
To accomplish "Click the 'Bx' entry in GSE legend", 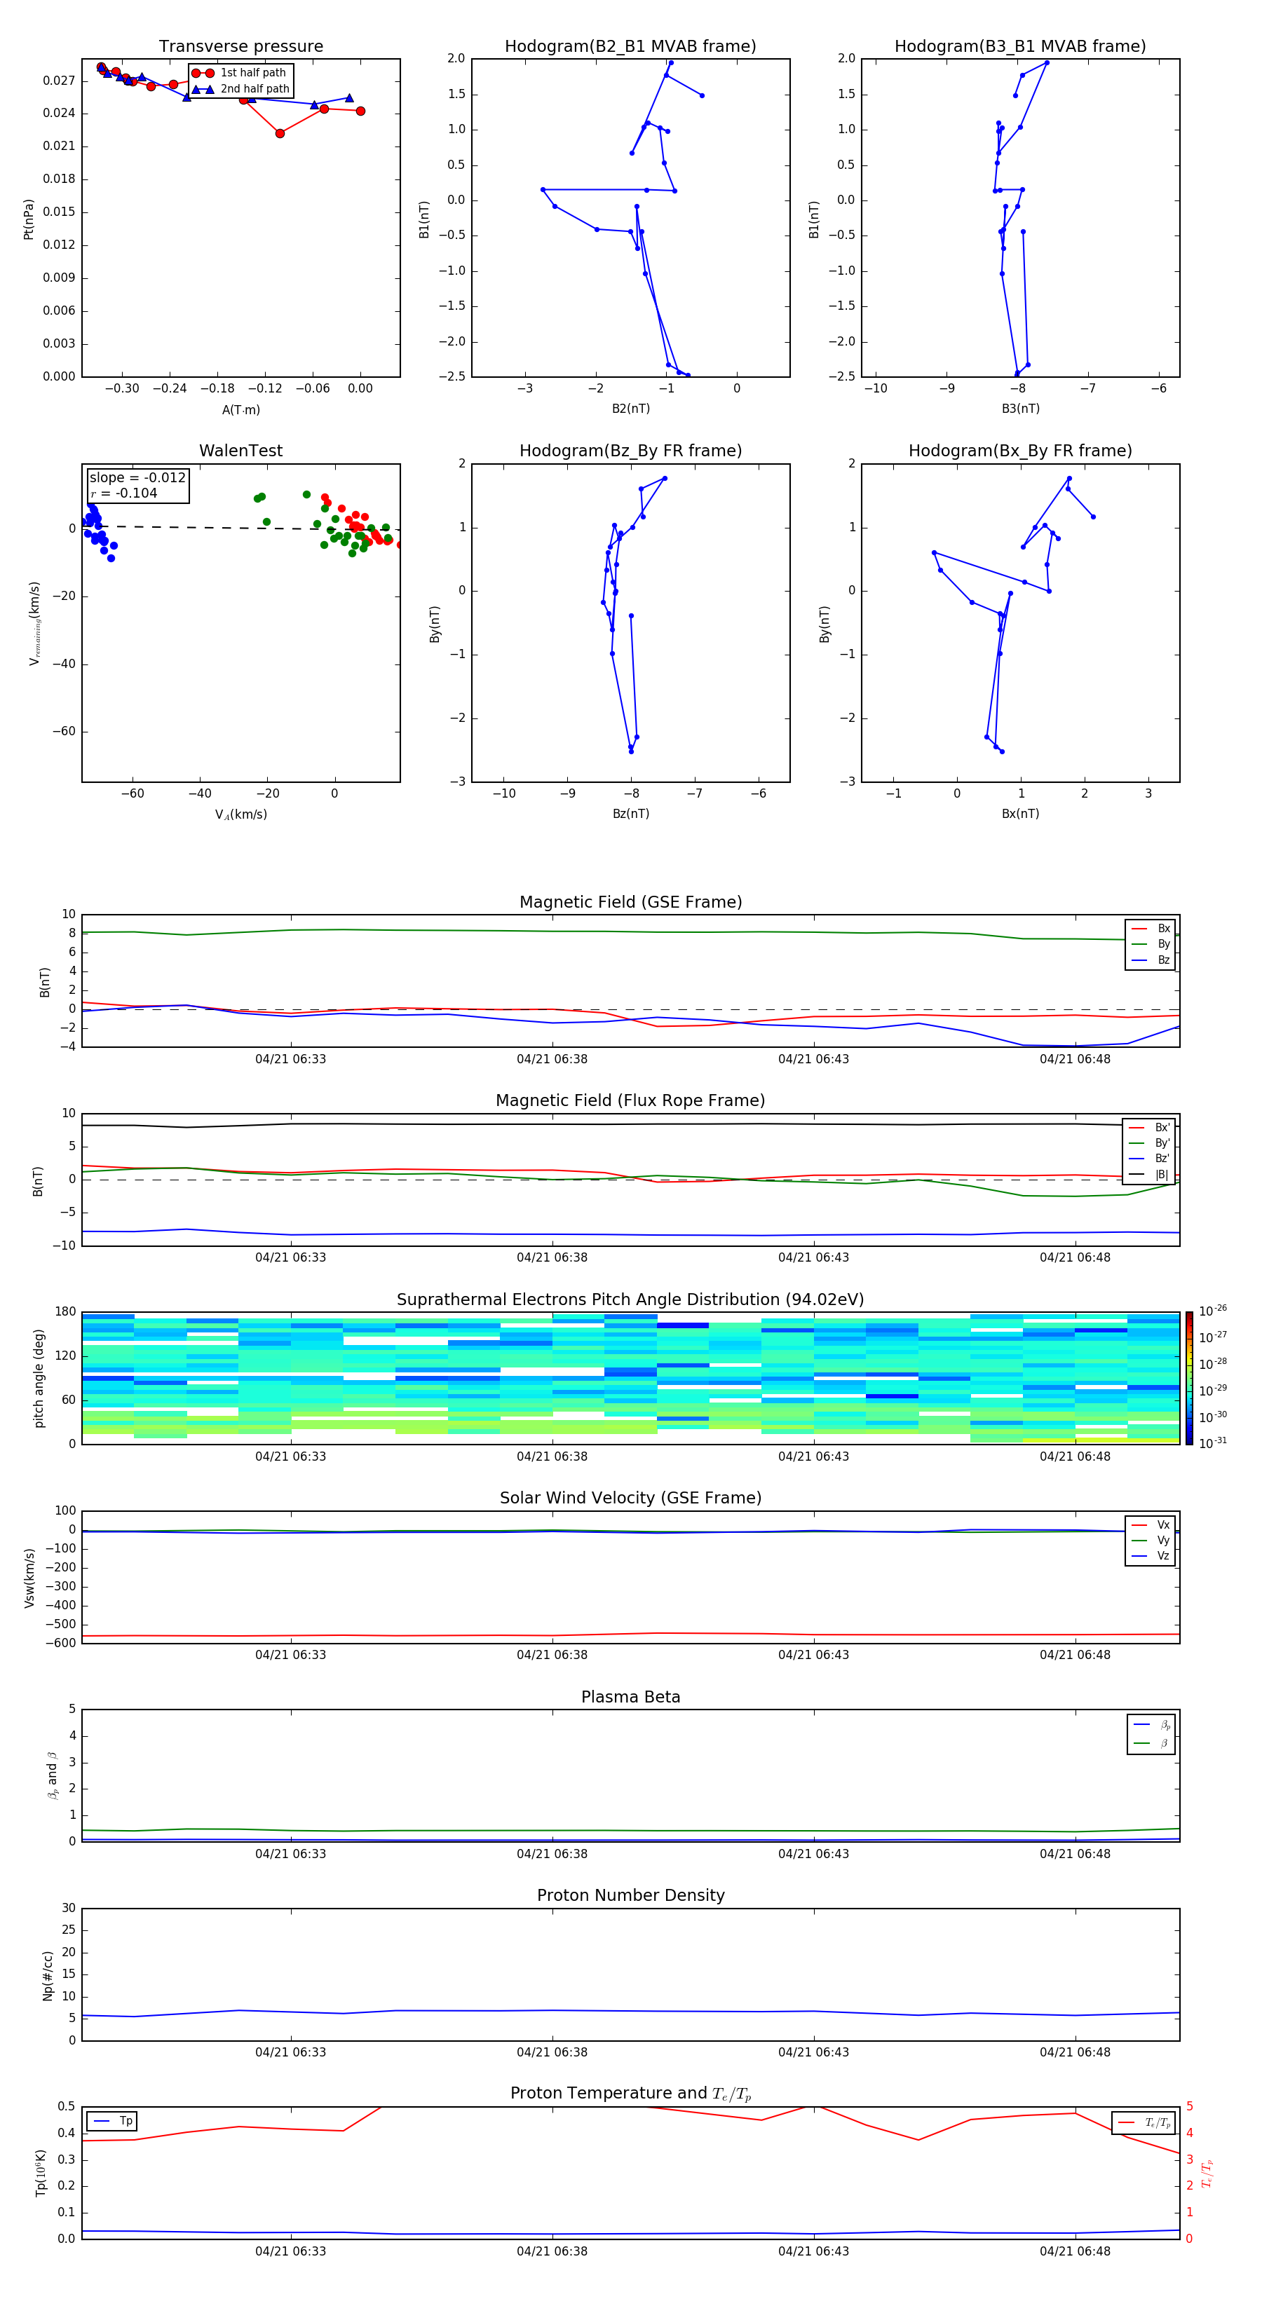I will [1151, 929].
